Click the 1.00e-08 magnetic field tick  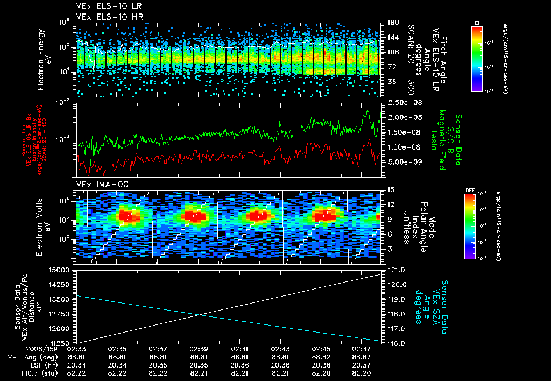coord(404,147)
